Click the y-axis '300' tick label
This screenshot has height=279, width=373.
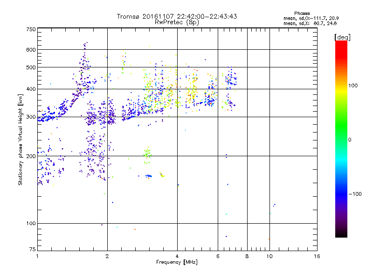[31, 117]
